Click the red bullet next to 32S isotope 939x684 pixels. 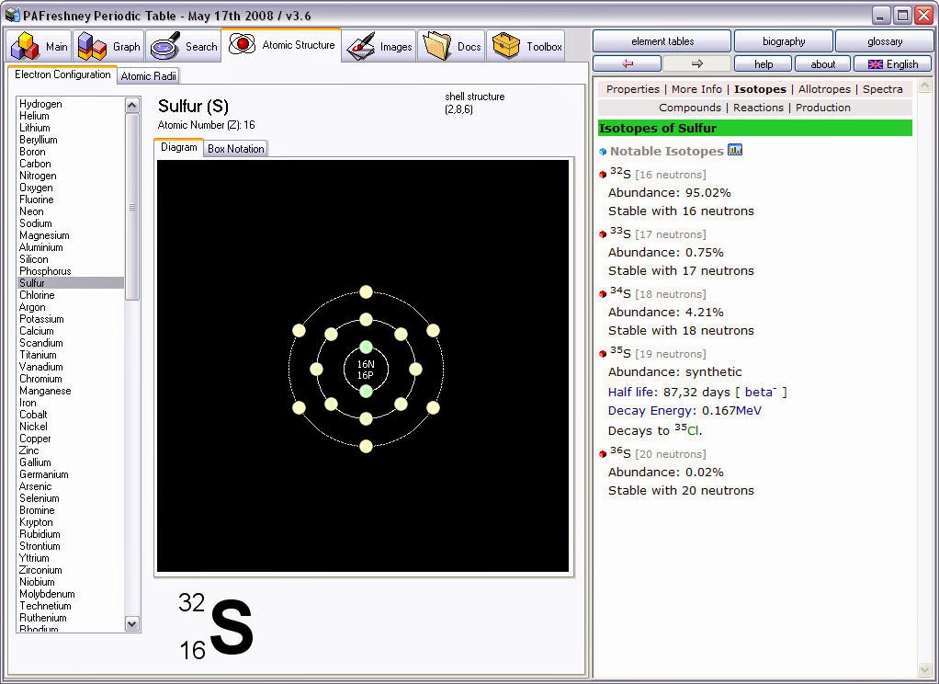tap(603, 175)
